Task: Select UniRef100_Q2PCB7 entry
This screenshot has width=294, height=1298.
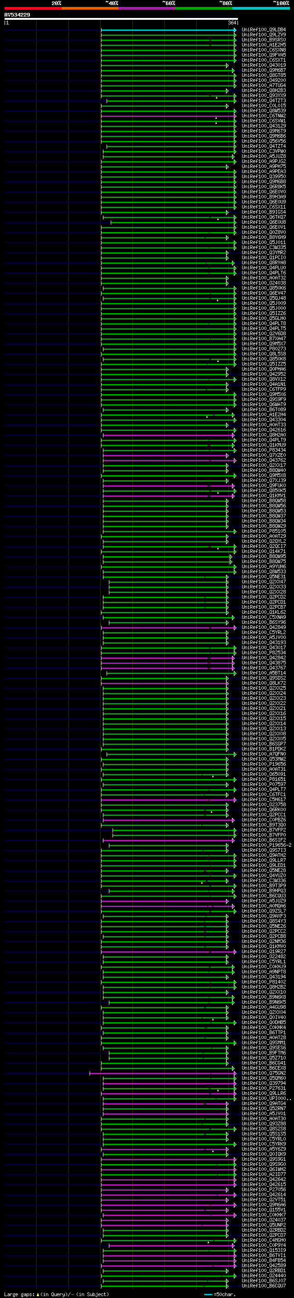Action: [x=263, y=607]
